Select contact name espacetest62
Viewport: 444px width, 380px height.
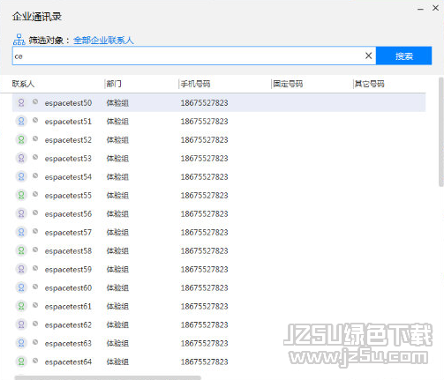coord(68,325)
